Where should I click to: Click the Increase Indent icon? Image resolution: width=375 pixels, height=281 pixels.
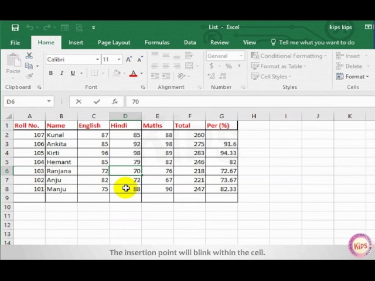click(x=166, y=76)
